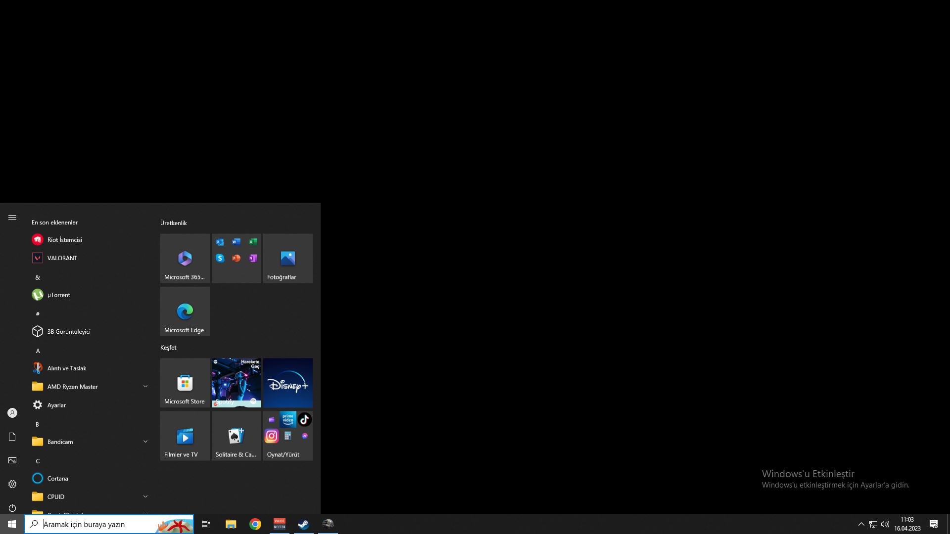This screenshot has height=534, width=950.
Task: Open Voicemeeter from the taskbar
Action: [280, 524]
